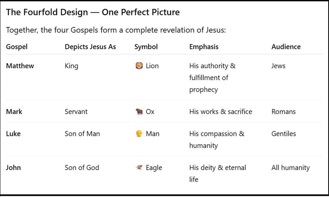Click the Romans audience cell
Screen dimensions: 329x197
click(284, 111)
